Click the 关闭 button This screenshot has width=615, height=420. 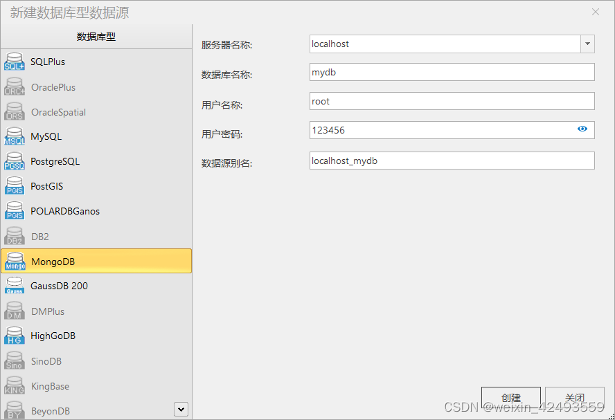click(x=575, y=398)
